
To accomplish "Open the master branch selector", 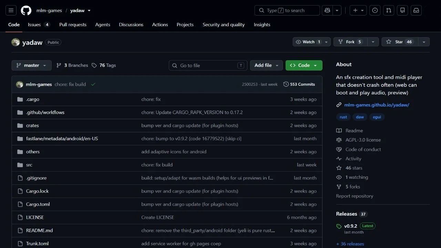I will 31,65.
